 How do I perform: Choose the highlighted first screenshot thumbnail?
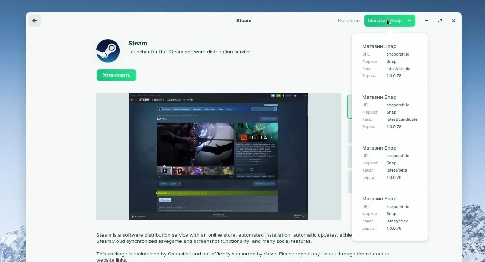click(x=349, y=107)
